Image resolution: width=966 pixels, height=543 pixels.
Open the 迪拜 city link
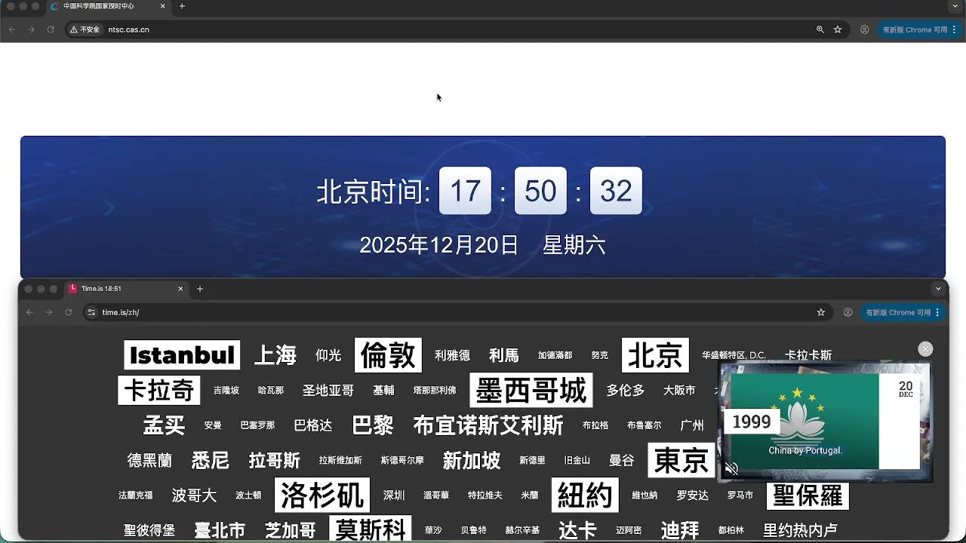680,530
